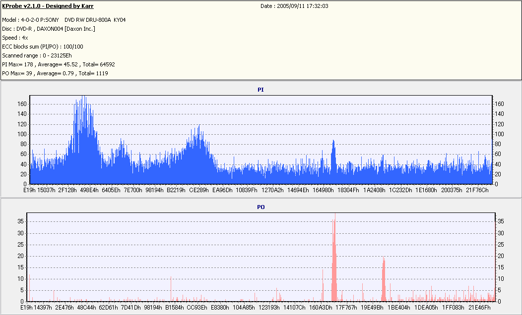The image size is (522, 315).
Task: Select the B2219h PI axis label
Action: click(176, 190)
